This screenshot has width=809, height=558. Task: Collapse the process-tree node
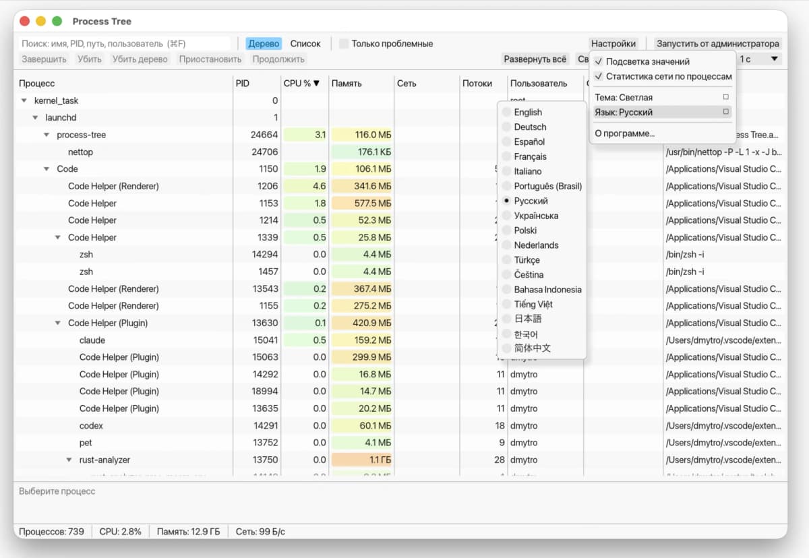click(x=47, y=135)
